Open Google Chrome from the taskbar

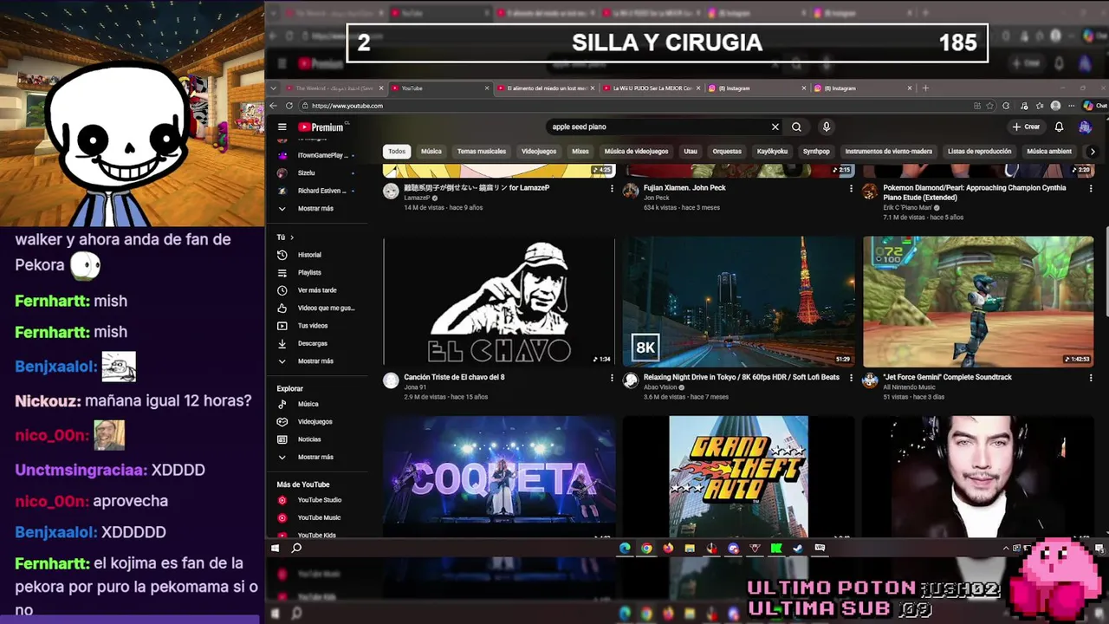click(646, 548)
